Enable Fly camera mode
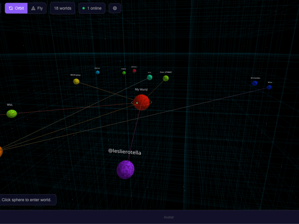The width and height of the screenshot is (299, 224). [x=37, y=8]
